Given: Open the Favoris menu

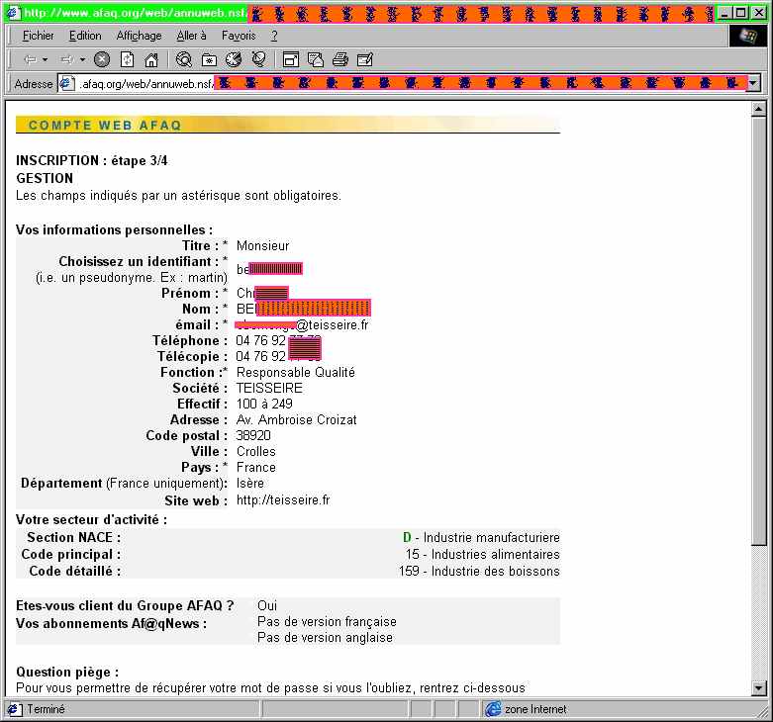Looking at the screenshot, I should tap(239, 36).
